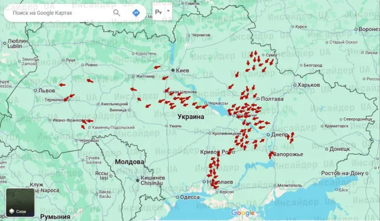Viewport: 380px width, 221px height.
Task: Click the Ру input language button
Action: 158,12
